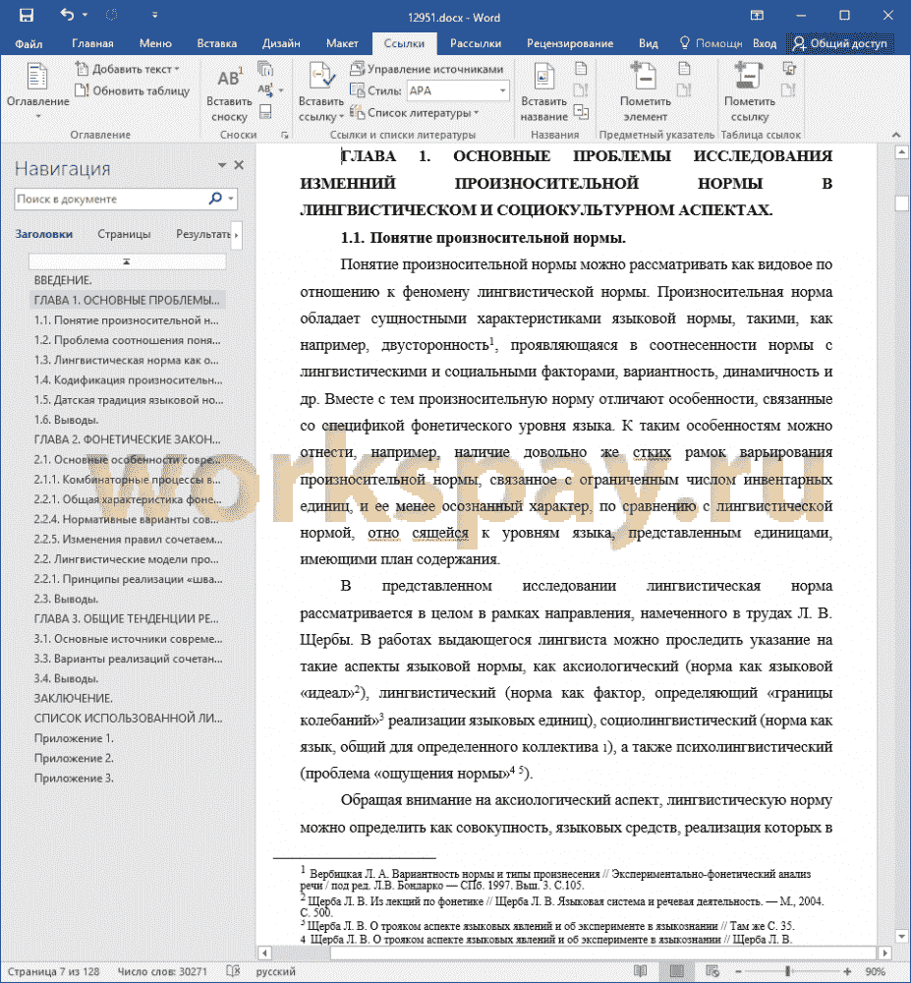
Task: Click Пометить элемент index entry
Action: (645, 92)
